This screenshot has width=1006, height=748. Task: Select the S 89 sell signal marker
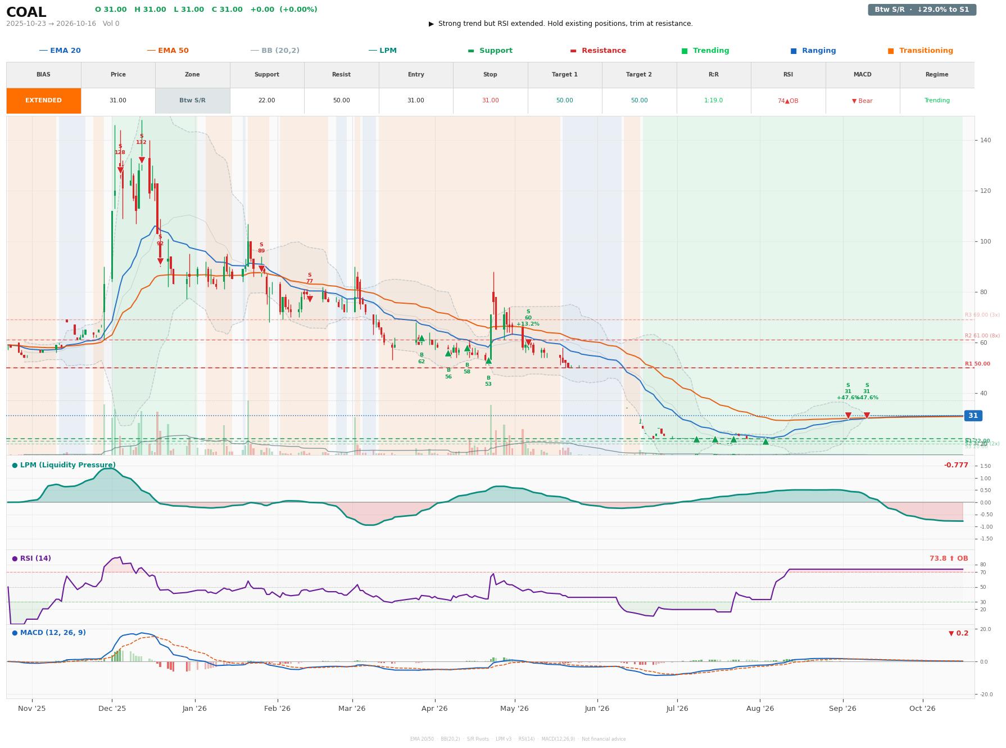pyautogui.click(x=261, y=269)
